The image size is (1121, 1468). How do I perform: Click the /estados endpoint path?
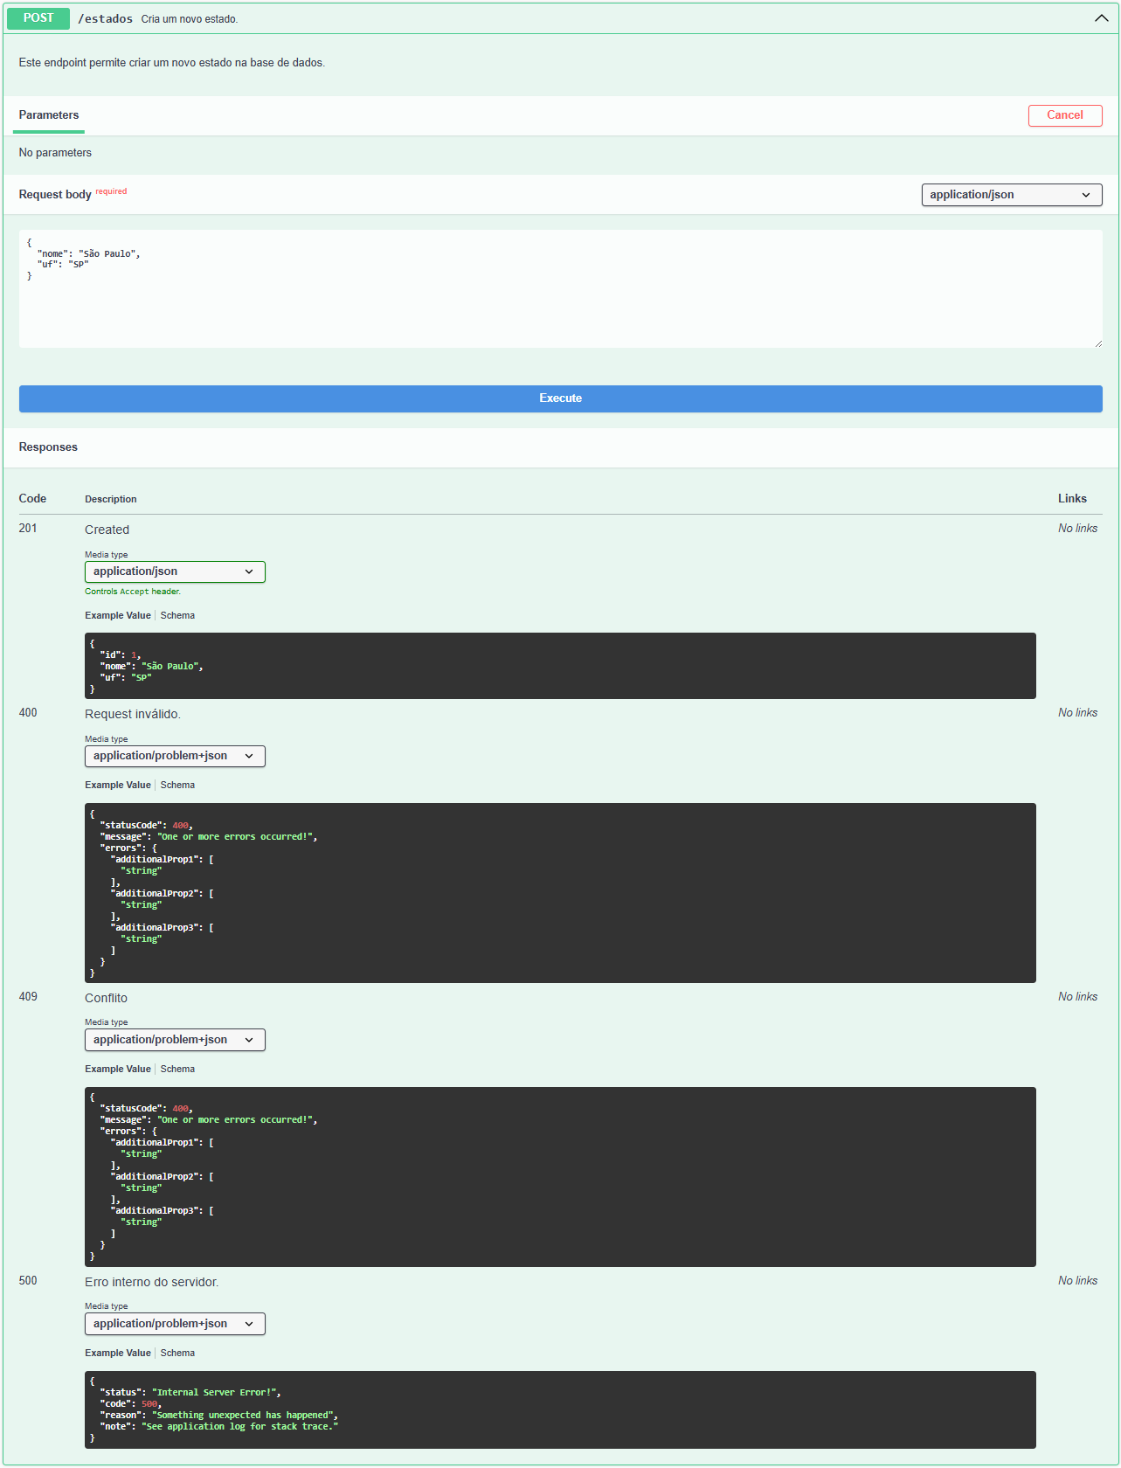106,19
